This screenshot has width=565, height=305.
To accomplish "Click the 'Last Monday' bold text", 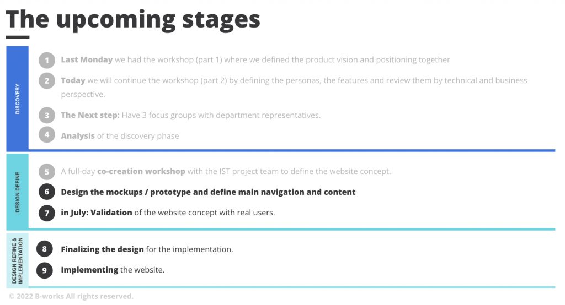I will (x=87, y=59).
